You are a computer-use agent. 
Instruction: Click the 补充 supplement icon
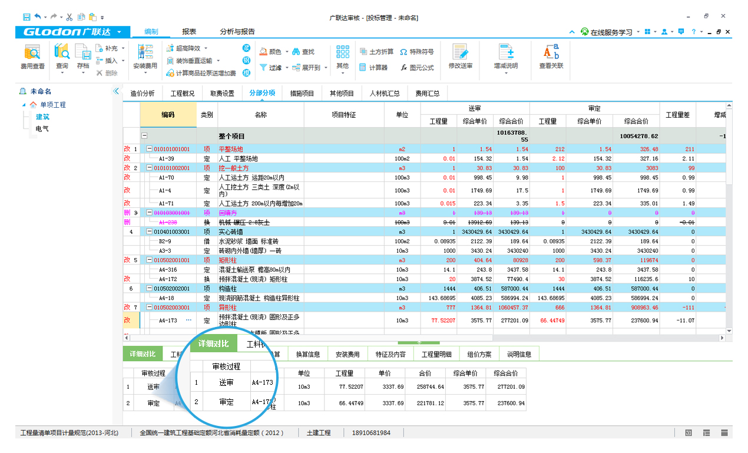98,48
